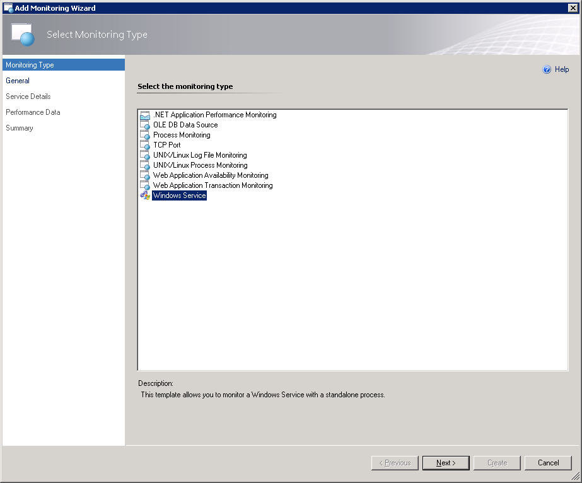Screen dimensions: 582x483
Task: Open the Help link
Action: (x=561, y=70)
